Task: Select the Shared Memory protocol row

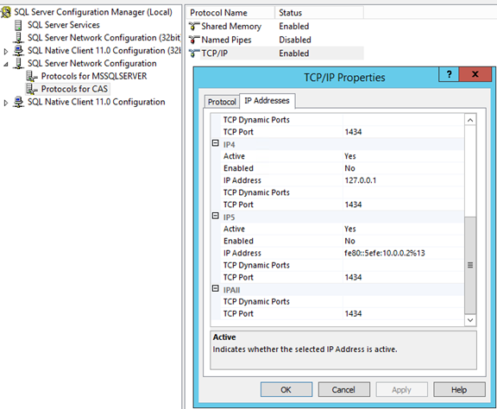Action: coord(276,26)
